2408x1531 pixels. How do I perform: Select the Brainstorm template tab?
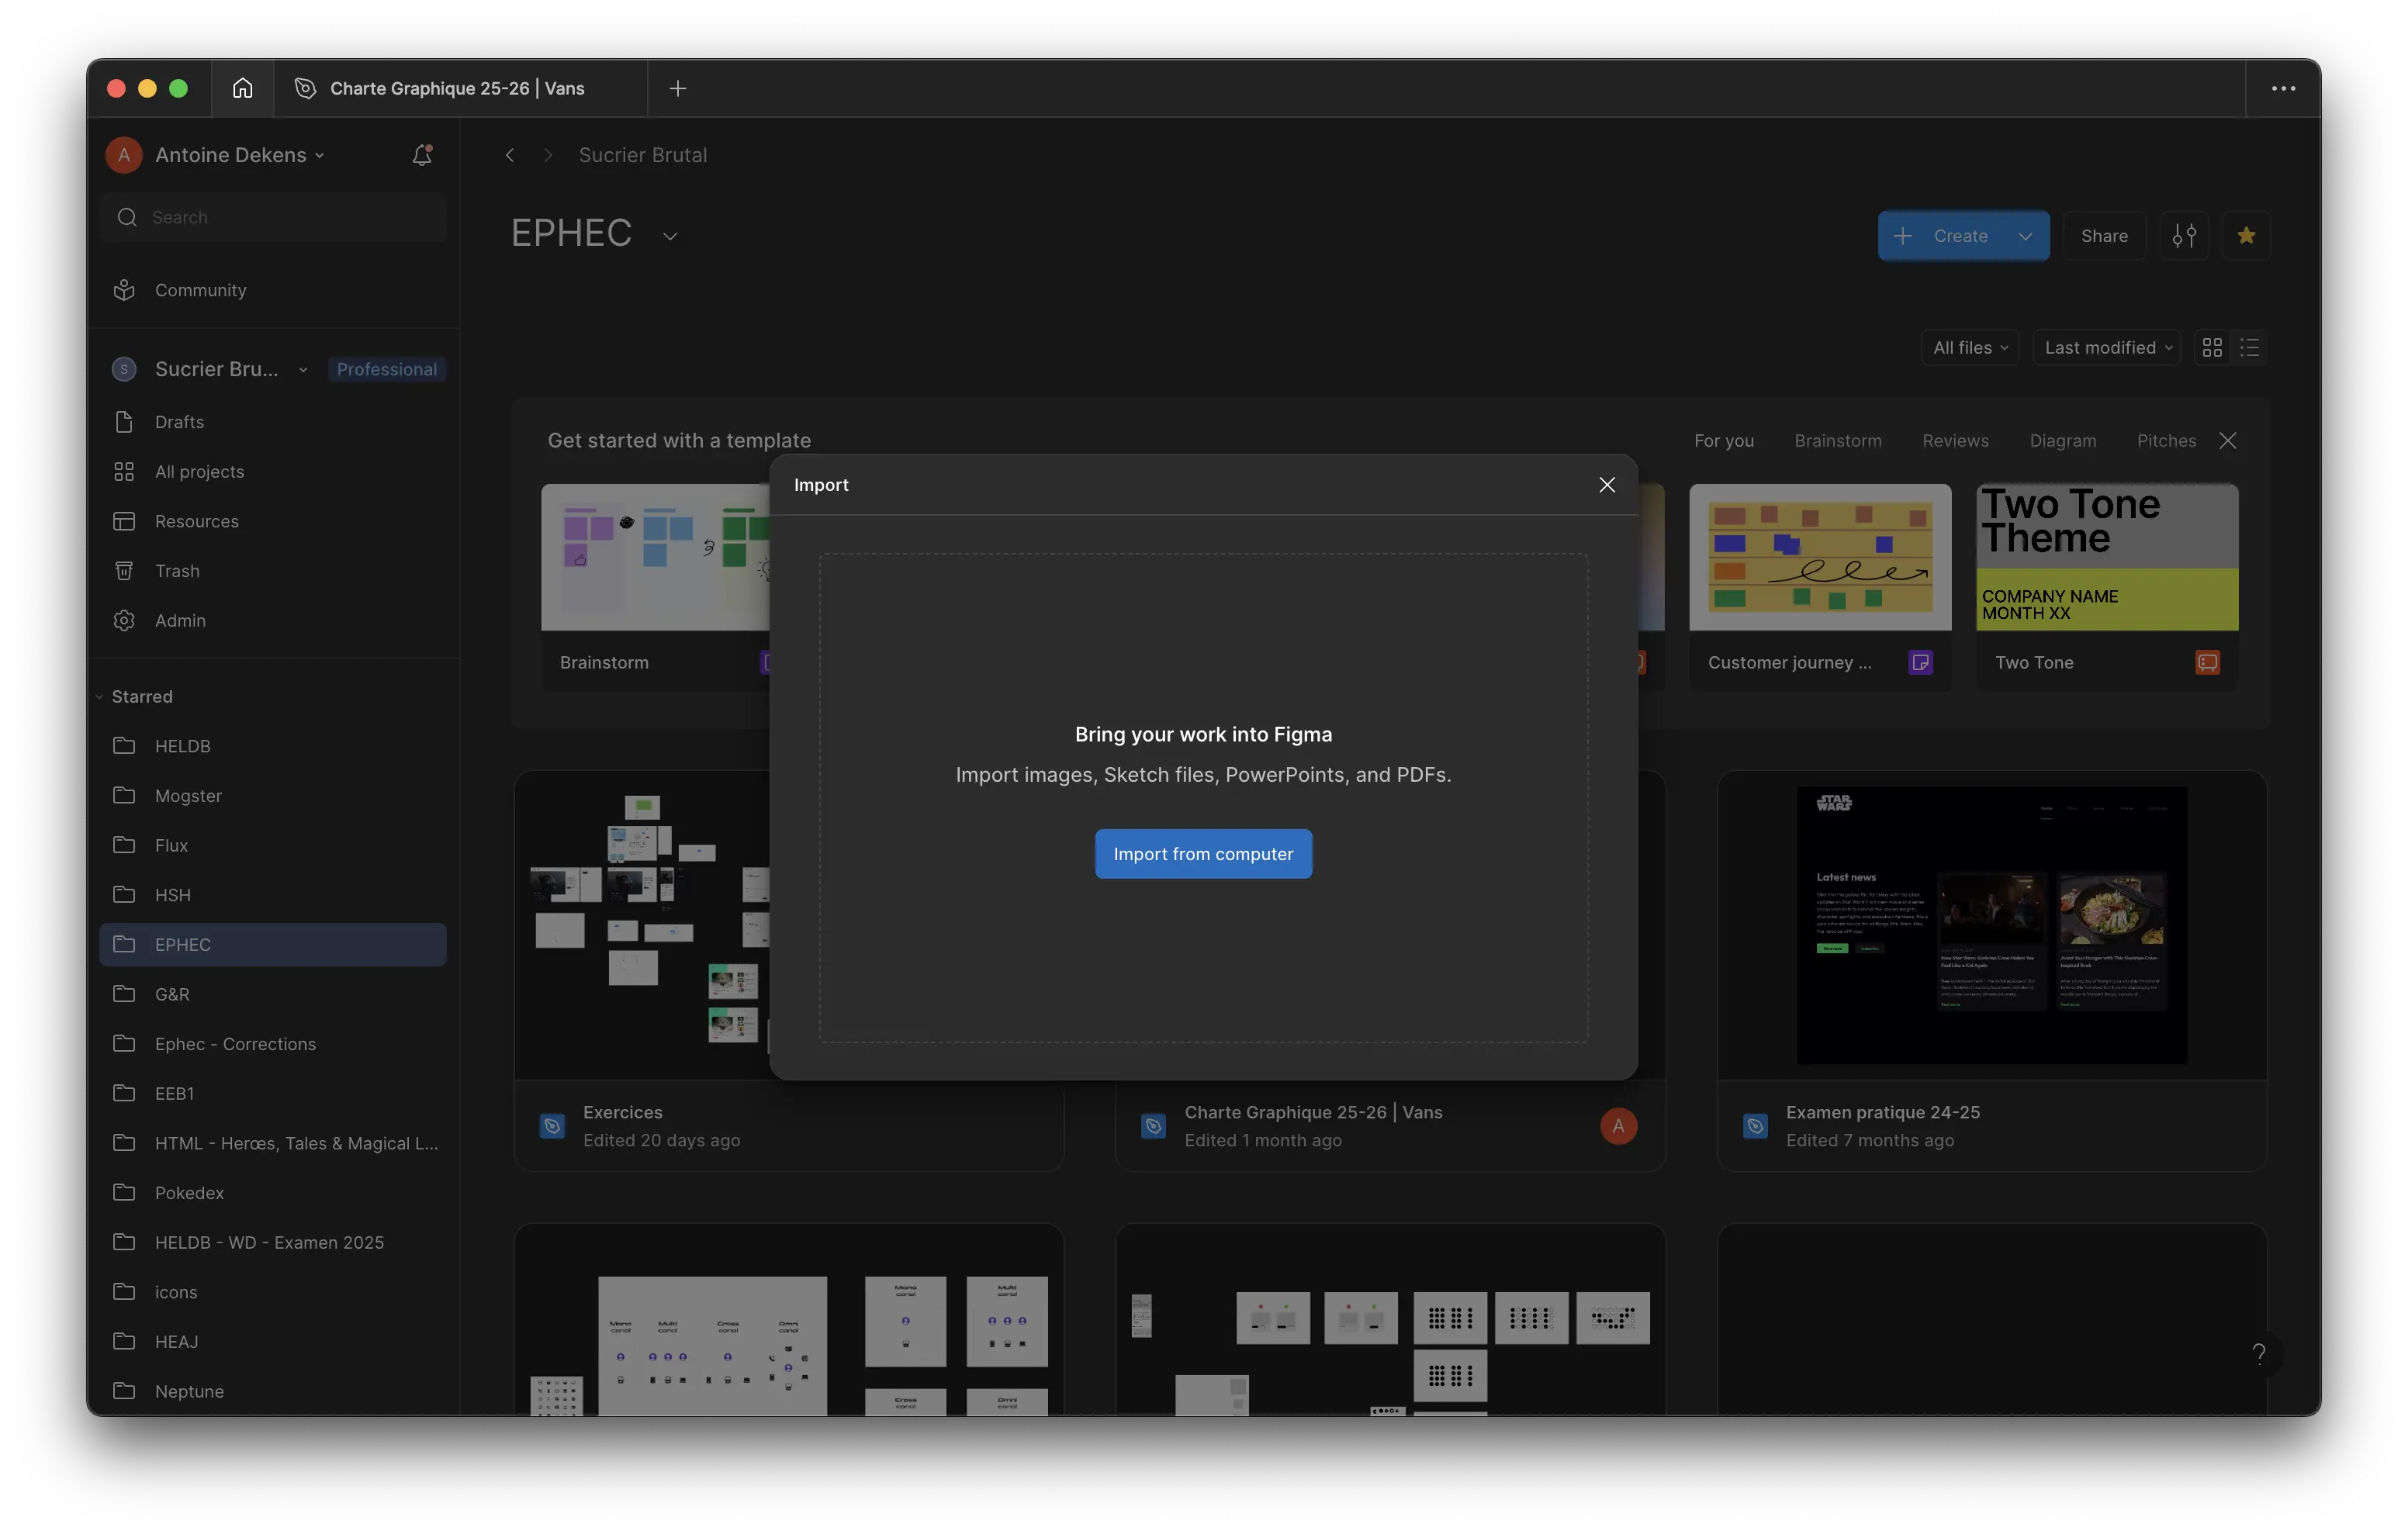(1837, 441)
